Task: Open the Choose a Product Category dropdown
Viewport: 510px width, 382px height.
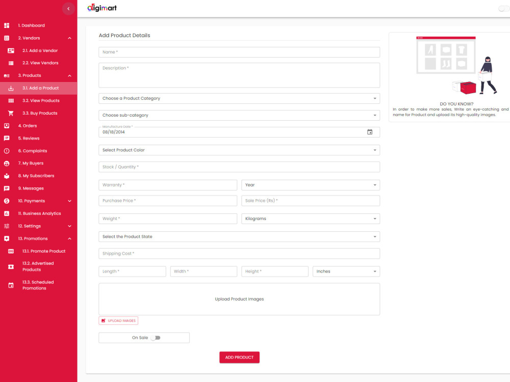Action: (239, 98)
